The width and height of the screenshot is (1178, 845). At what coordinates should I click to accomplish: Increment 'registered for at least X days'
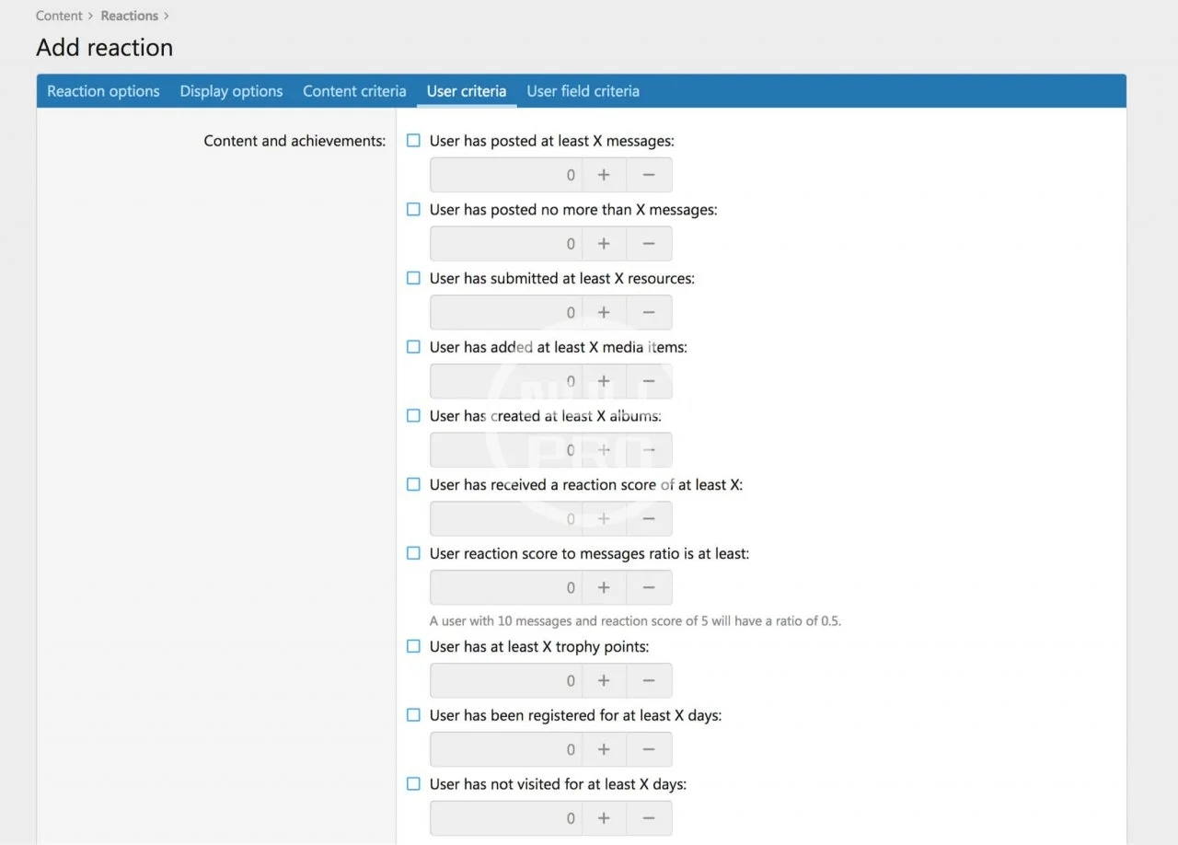click(604, 749)
